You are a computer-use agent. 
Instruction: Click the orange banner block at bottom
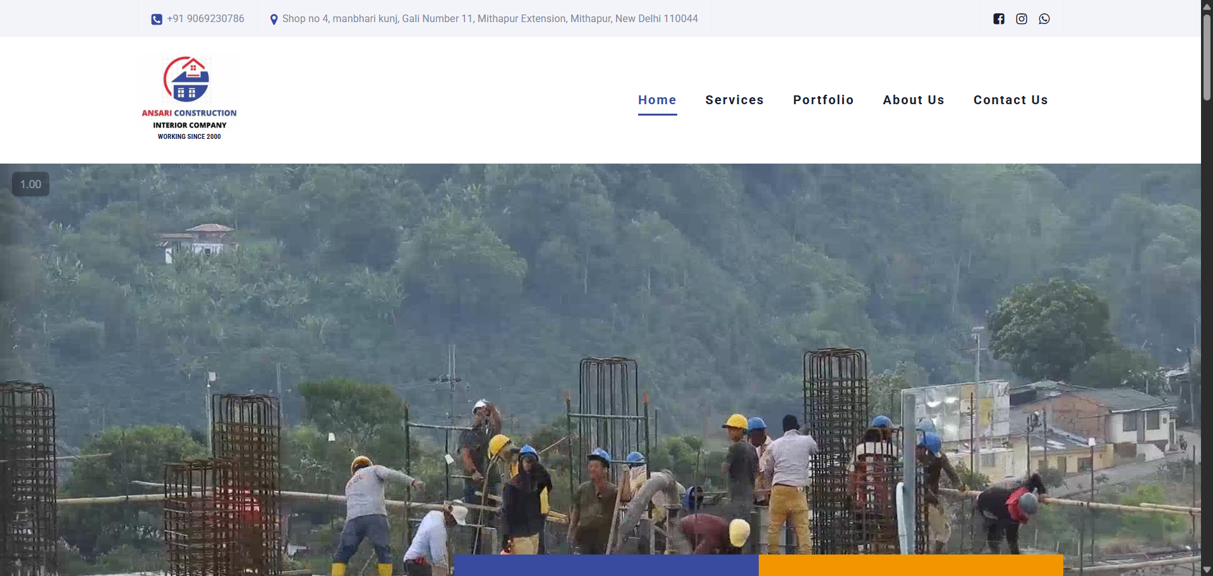pyautogui.click(x=910, y=565)
